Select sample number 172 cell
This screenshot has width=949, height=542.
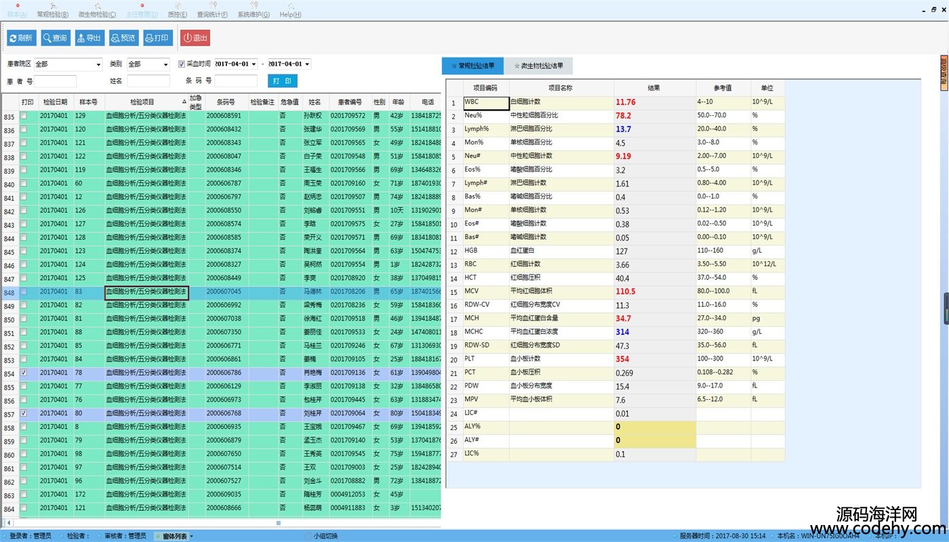click(89, 495)
